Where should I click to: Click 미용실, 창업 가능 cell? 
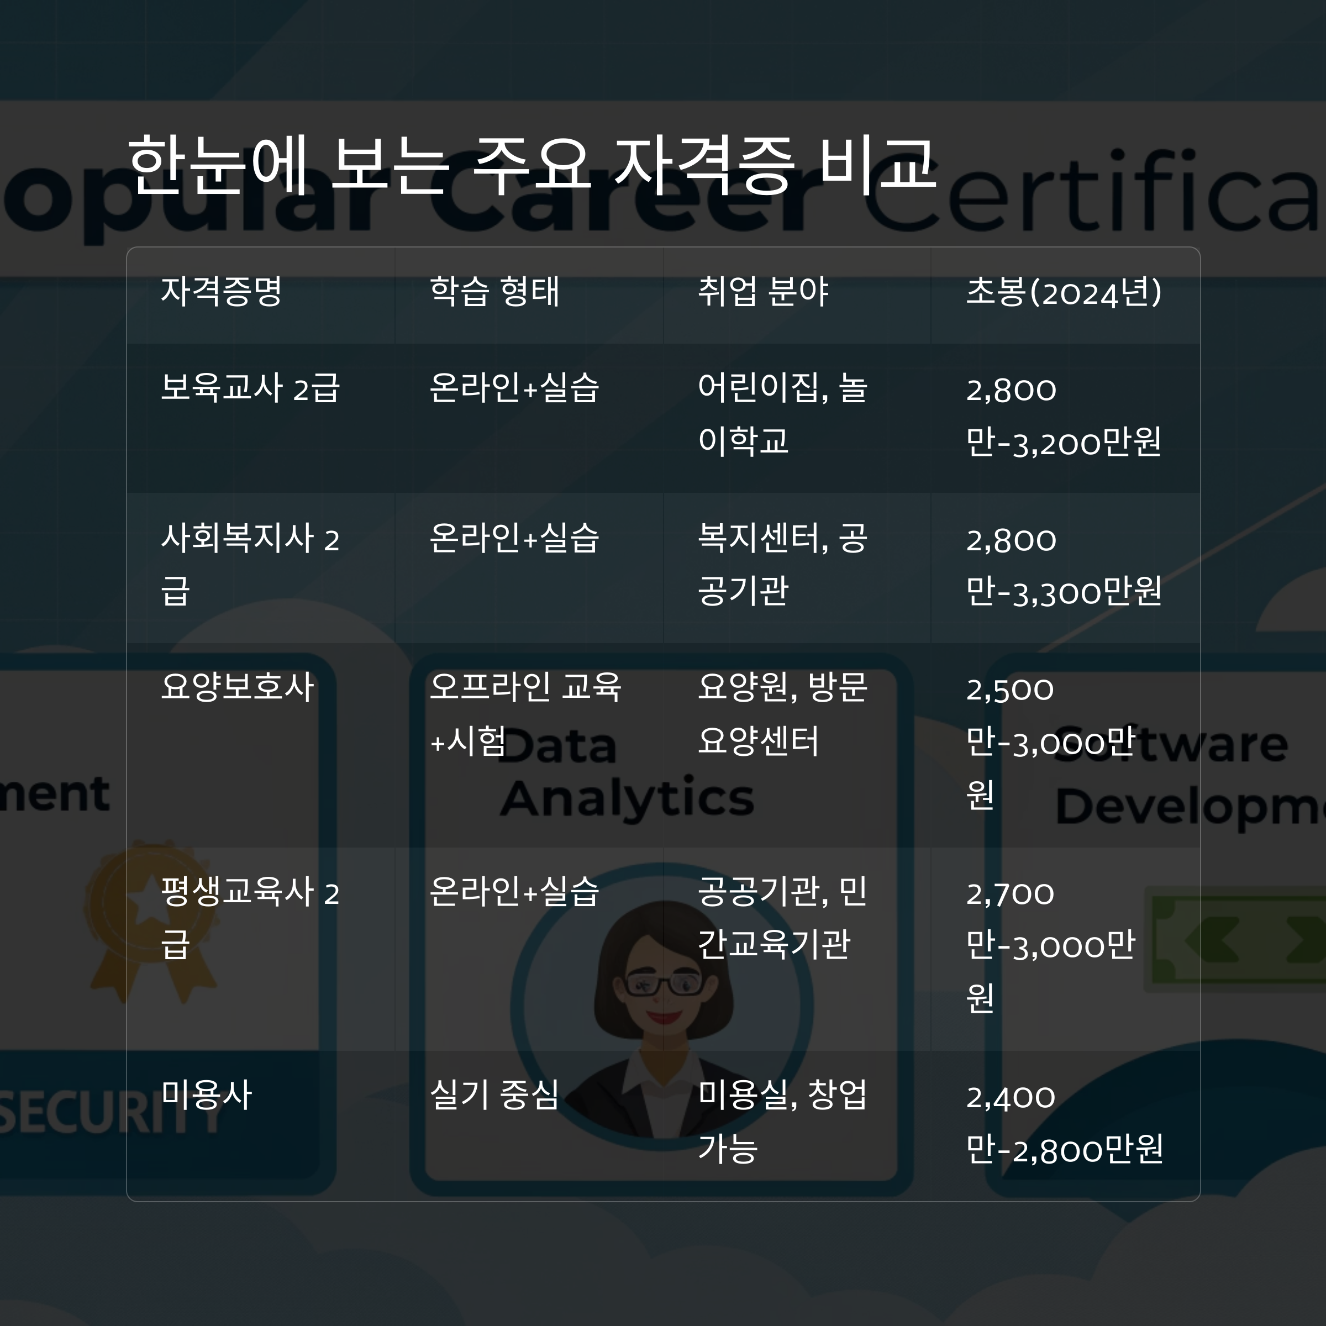(782, 1121)
